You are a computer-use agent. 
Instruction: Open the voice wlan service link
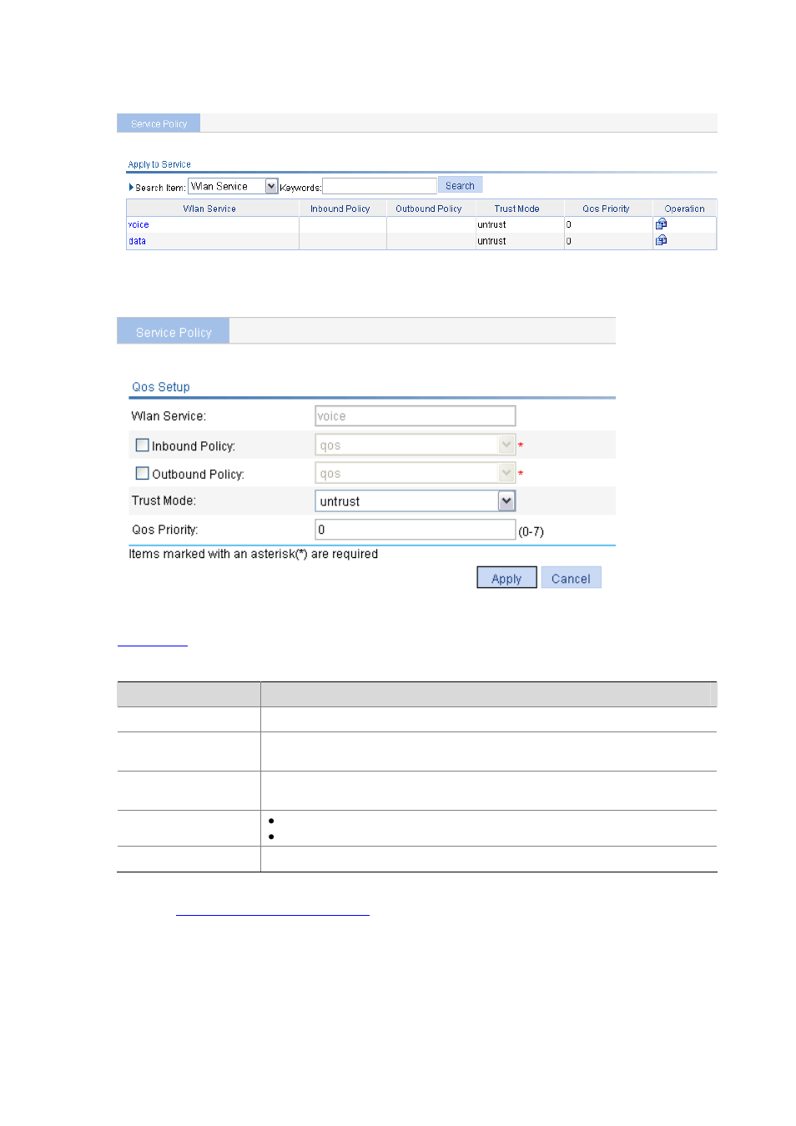139,224
